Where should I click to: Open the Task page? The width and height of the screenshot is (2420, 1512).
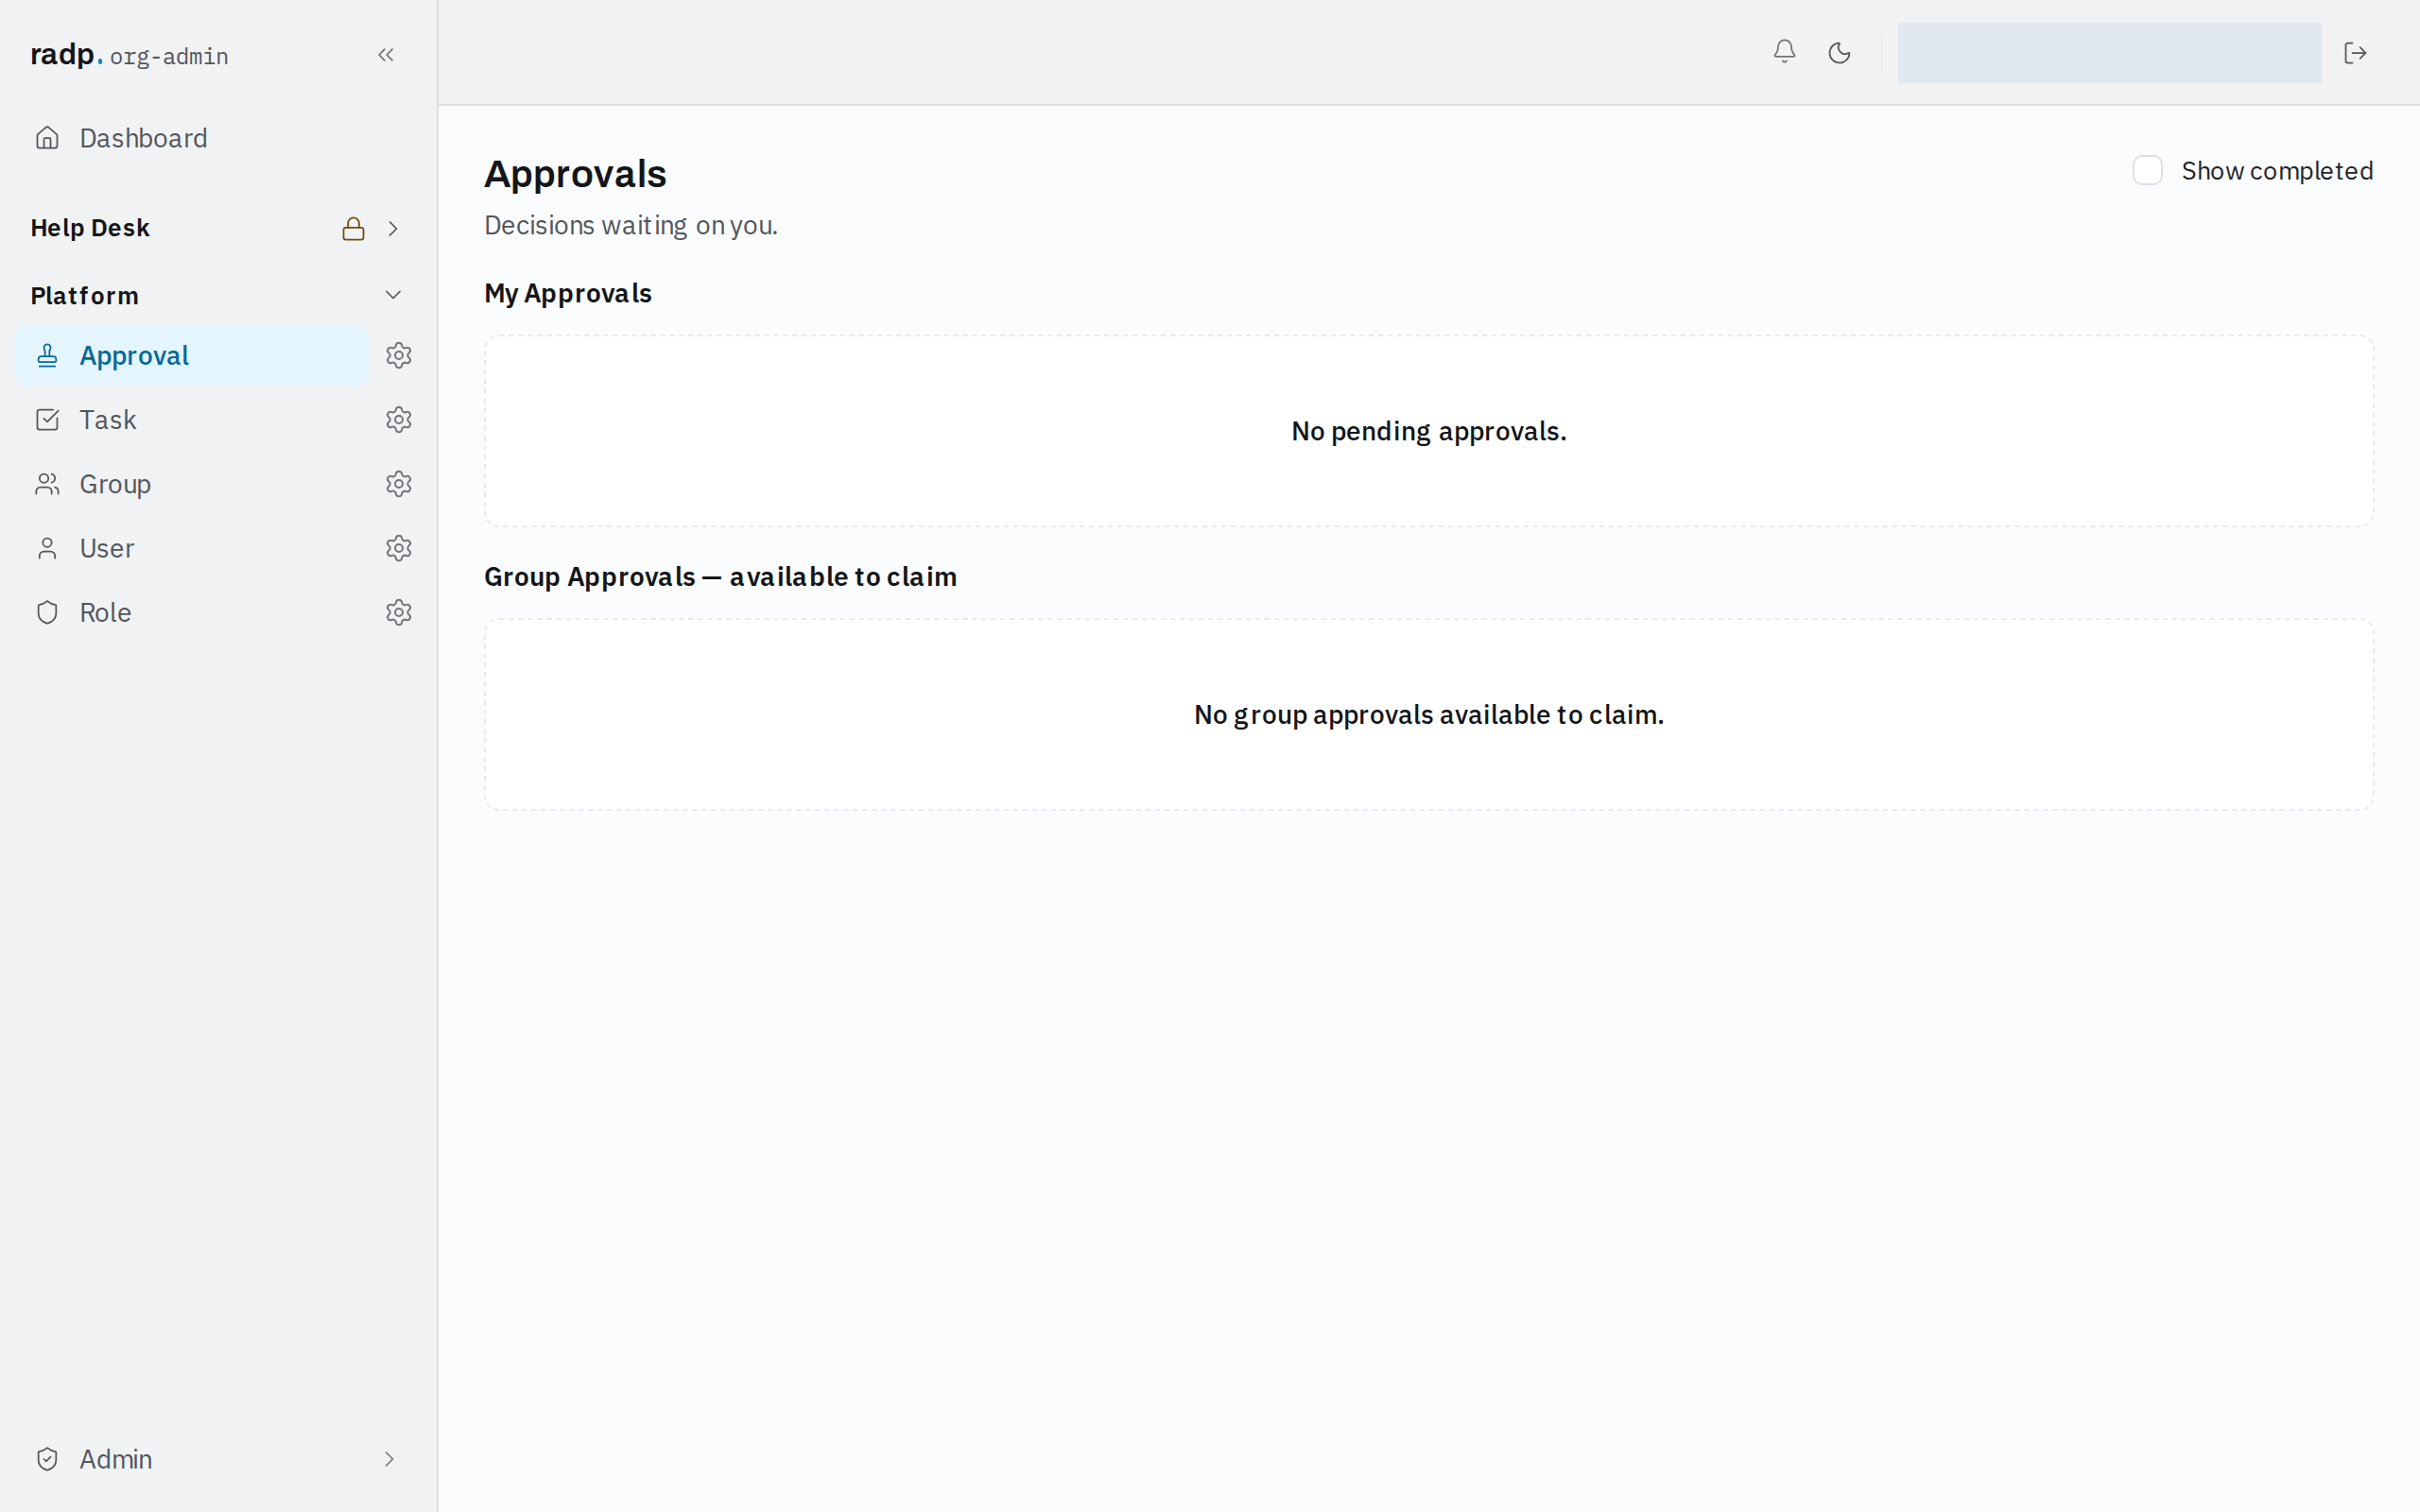tap(192, 419)
